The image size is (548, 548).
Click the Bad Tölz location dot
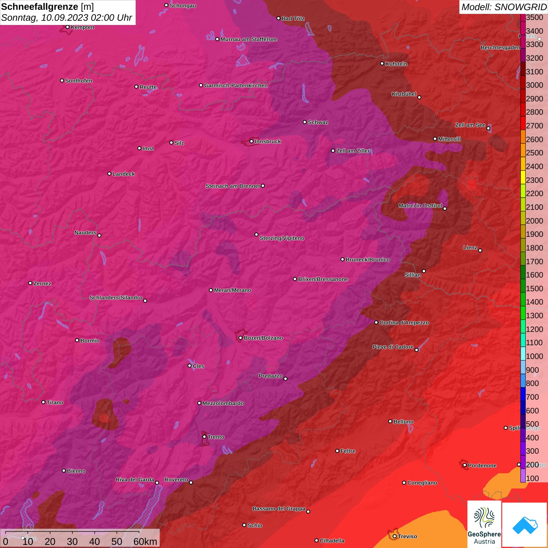click(x=278, y=18)
